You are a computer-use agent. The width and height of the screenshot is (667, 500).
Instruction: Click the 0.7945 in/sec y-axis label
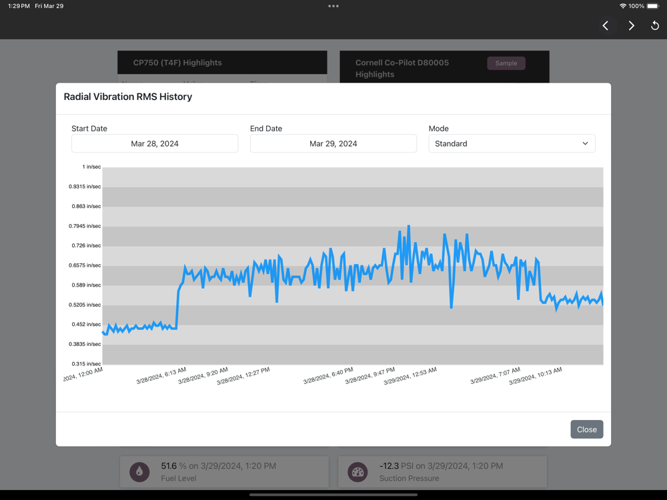pyautogui.click(x=85, y=226)
